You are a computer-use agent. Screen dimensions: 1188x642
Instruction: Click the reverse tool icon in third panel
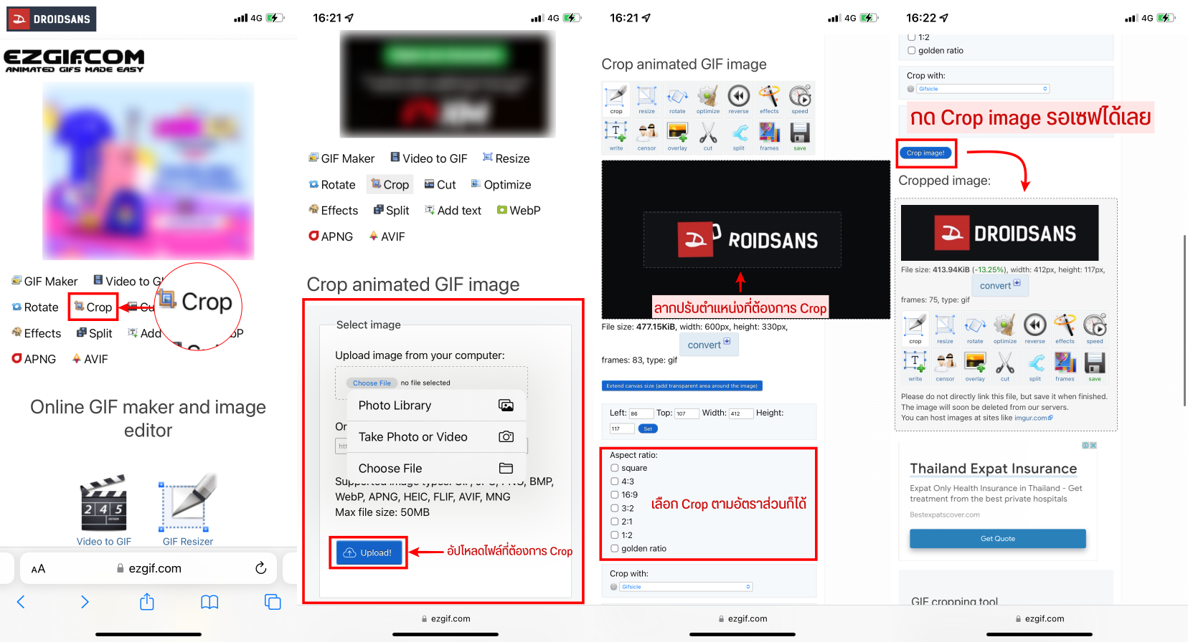point(738,99)
